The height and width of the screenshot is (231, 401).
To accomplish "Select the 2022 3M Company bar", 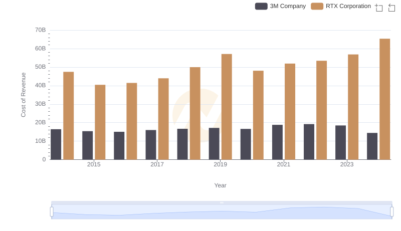I will (309, 142).
